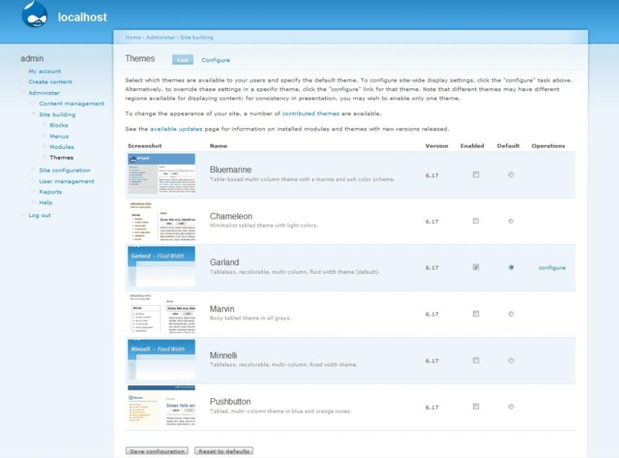Set Bluemarine as default theme
The image size is (619, 458).
click(x=511, y=175)
